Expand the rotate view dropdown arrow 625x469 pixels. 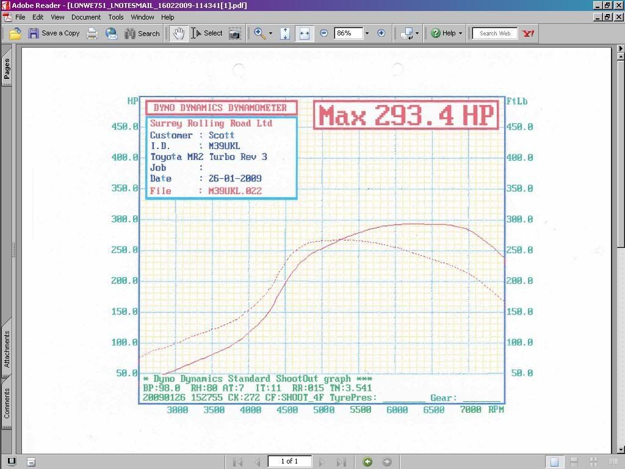tap(417, 34)
